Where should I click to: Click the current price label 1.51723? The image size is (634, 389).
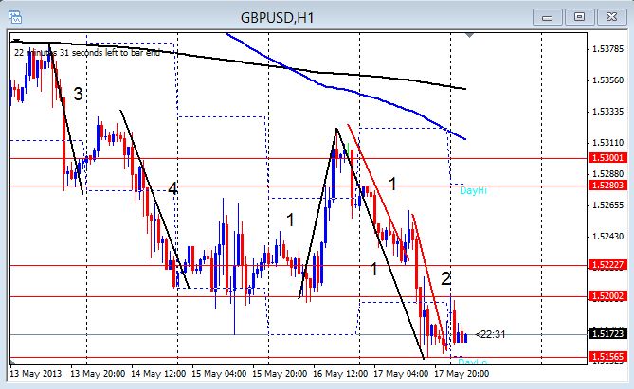[x=608, y=334]
